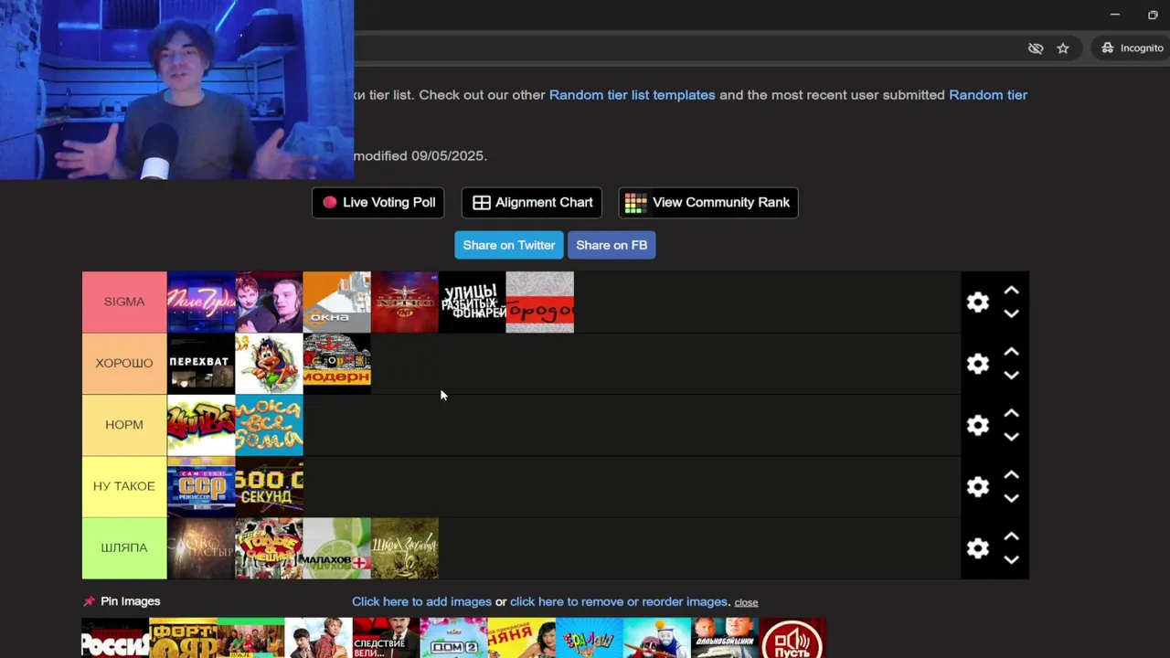Open the Incognito profile indicator

tap(1132, 48)
